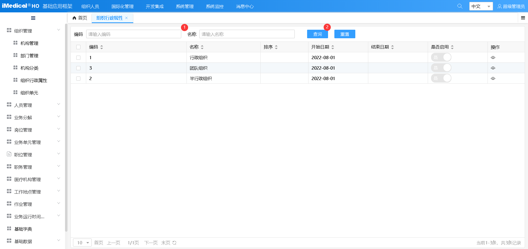The image size is (528, 249).
Task: Close the 组织行政属性 tab
Action: (x=126, y=18)
